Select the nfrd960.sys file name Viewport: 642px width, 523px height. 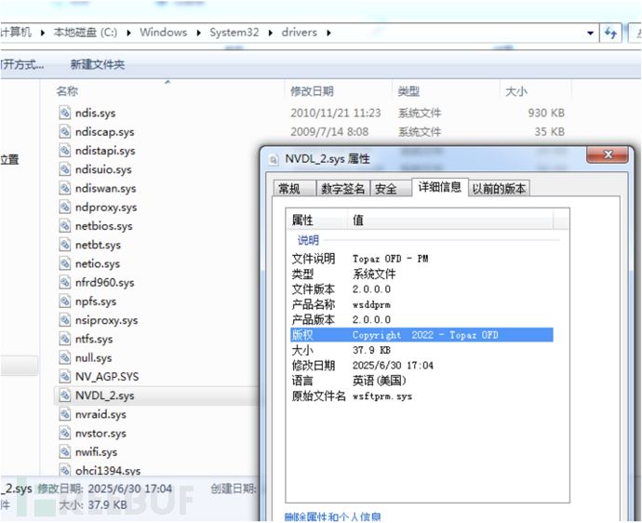tap(105, 282)
